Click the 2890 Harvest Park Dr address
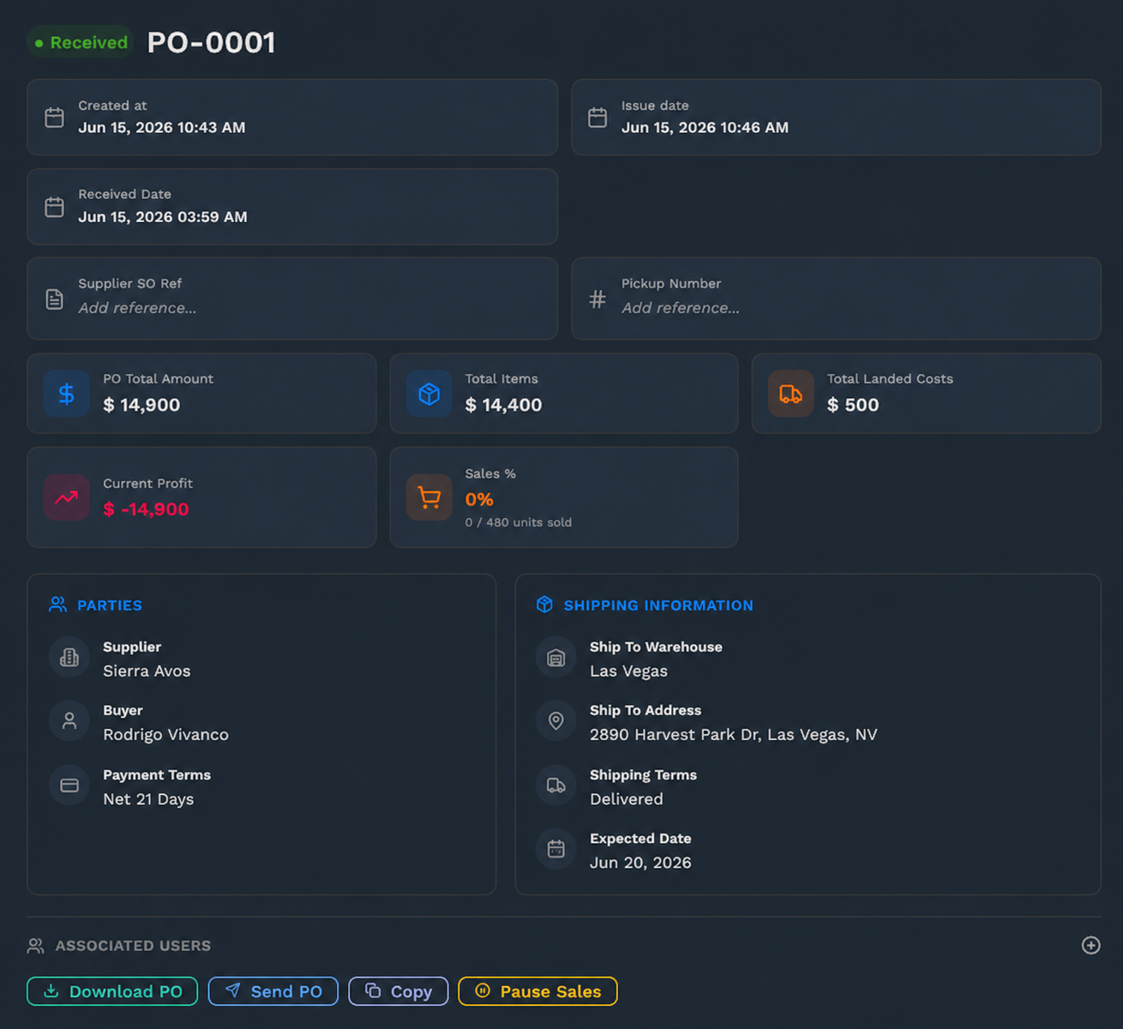Image resolution: width=1123 pixels, height=1029 pixels. point(733,735)
